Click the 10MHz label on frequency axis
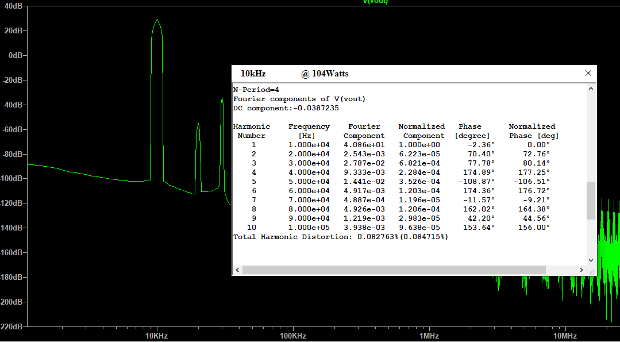 (565, 336)
